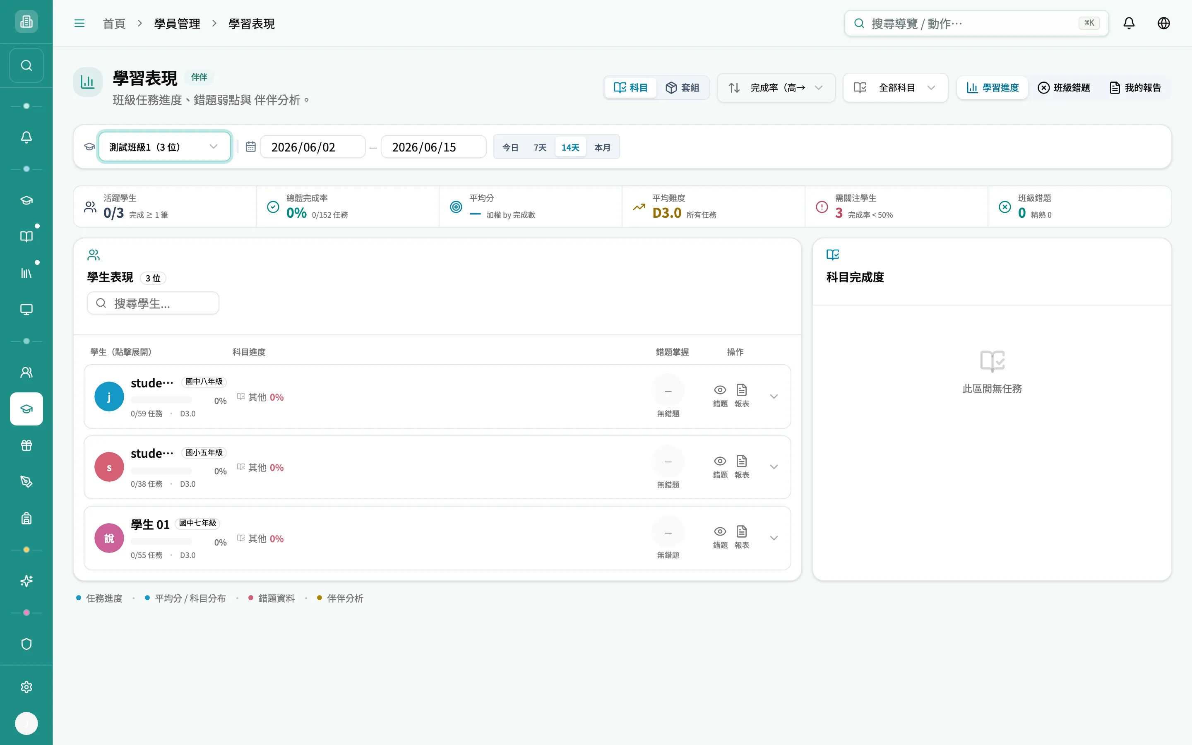Click the app logo in the sidebar top
Screen dimensions: 1192x745
(x=26, y=22)
